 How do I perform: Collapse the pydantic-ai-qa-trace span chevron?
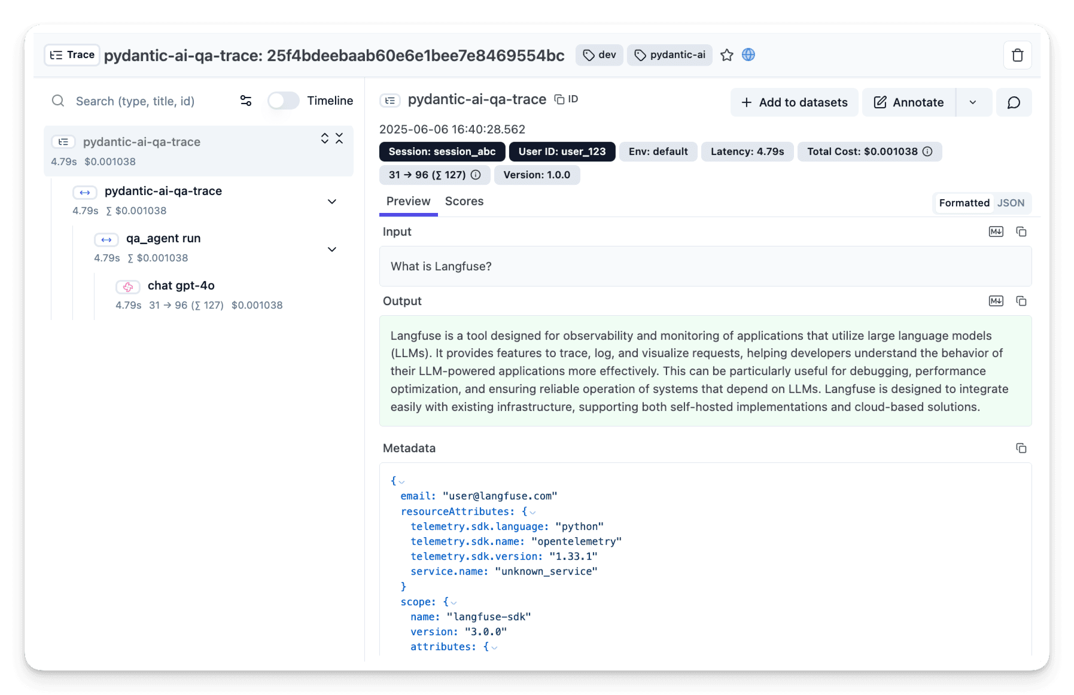(332, 202)
